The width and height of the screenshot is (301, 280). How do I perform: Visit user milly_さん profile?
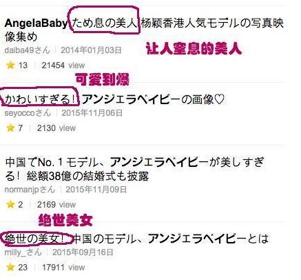pyautogui.click(x=23, y=252)
